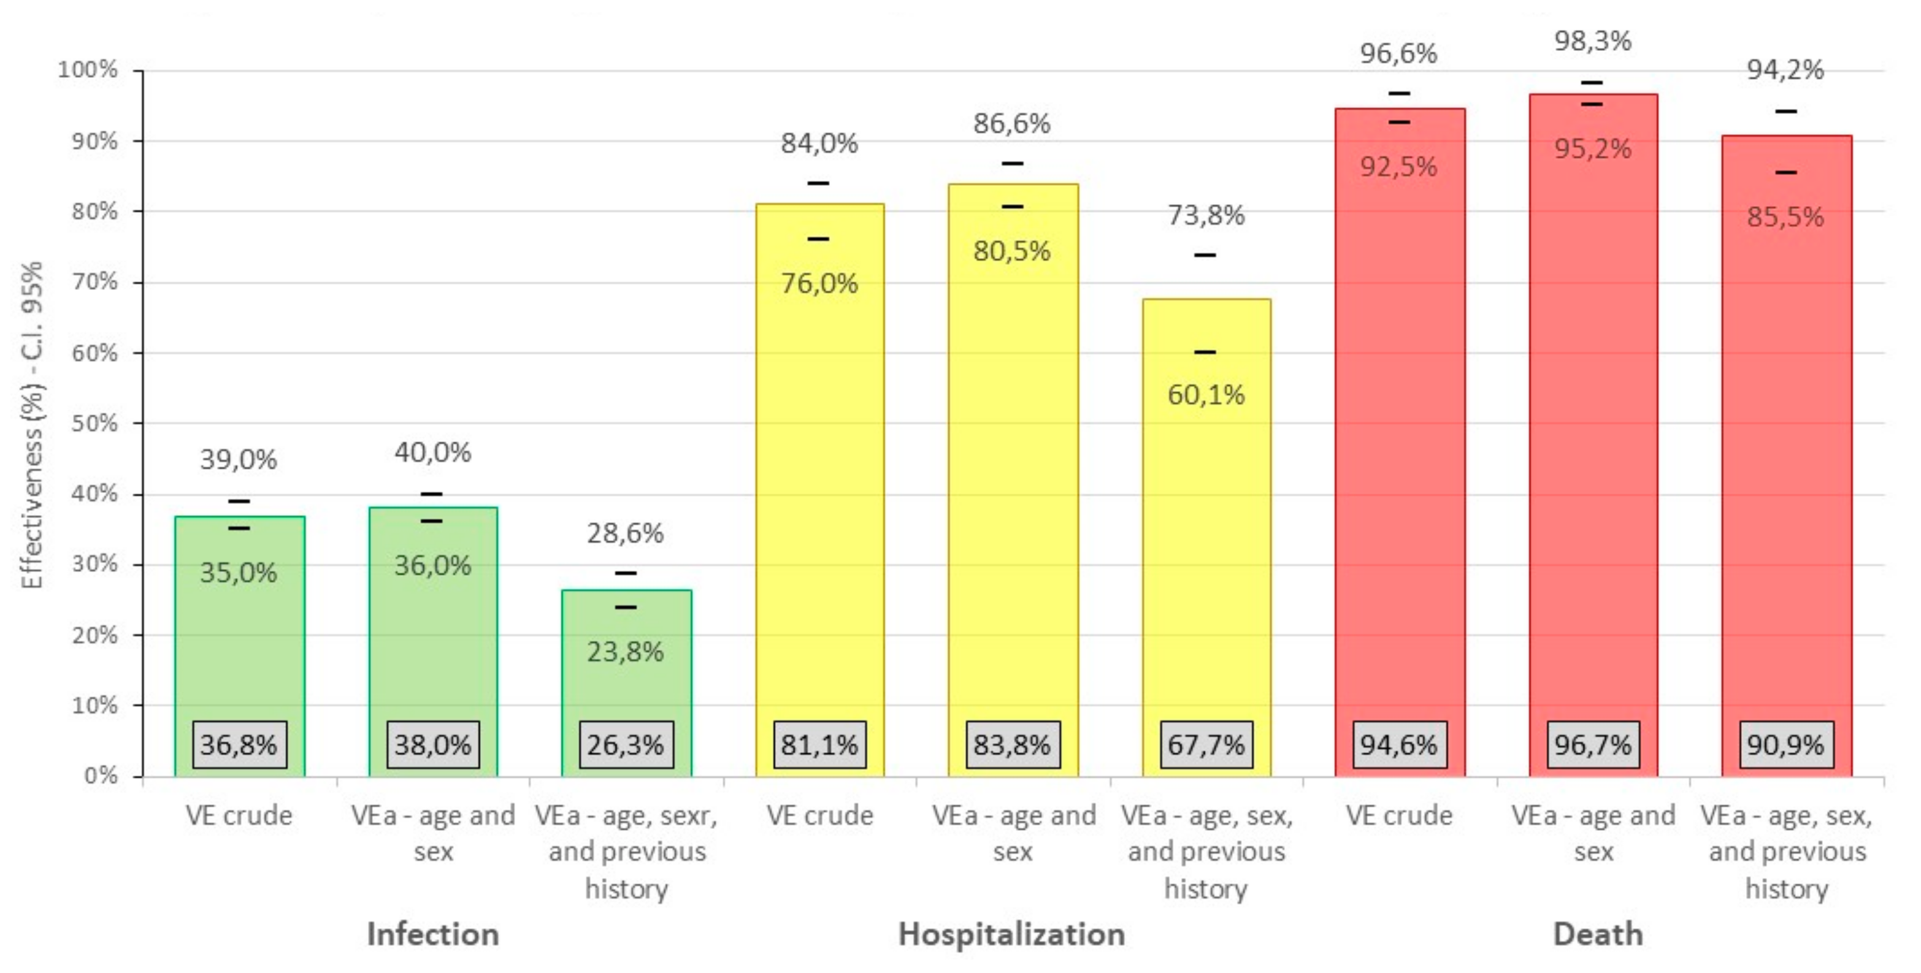Viewport: 1921px width, 973px height.
Task: Select the 60,1% lower confidence label
Action: tap(1206, 394)
